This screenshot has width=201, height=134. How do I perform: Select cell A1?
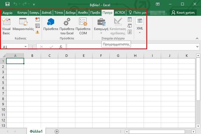pyautogui.click(x=15, y=61)
